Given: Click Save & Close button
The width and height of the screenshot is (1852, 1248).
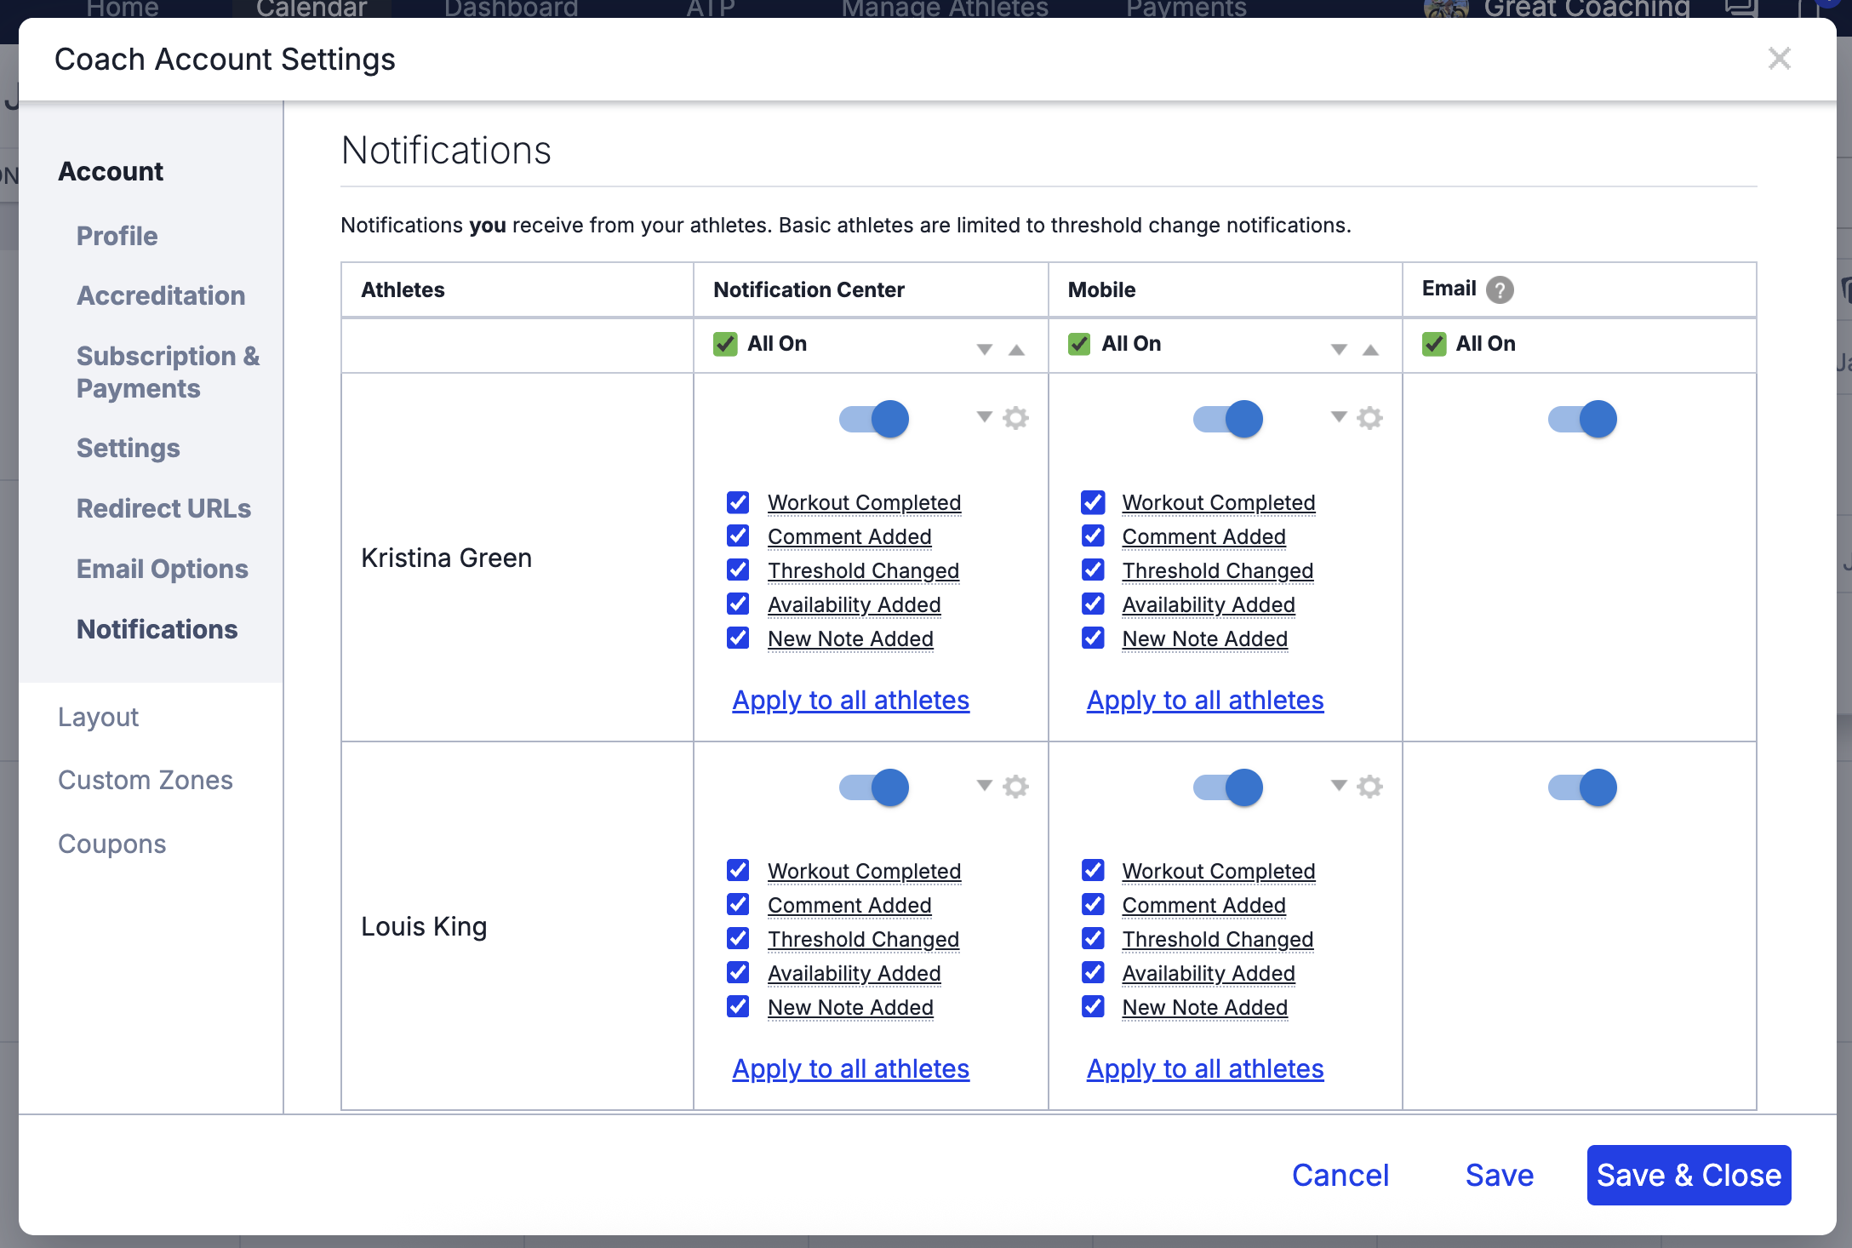Looking at the screenshot, I should tap(1689, 1175).
